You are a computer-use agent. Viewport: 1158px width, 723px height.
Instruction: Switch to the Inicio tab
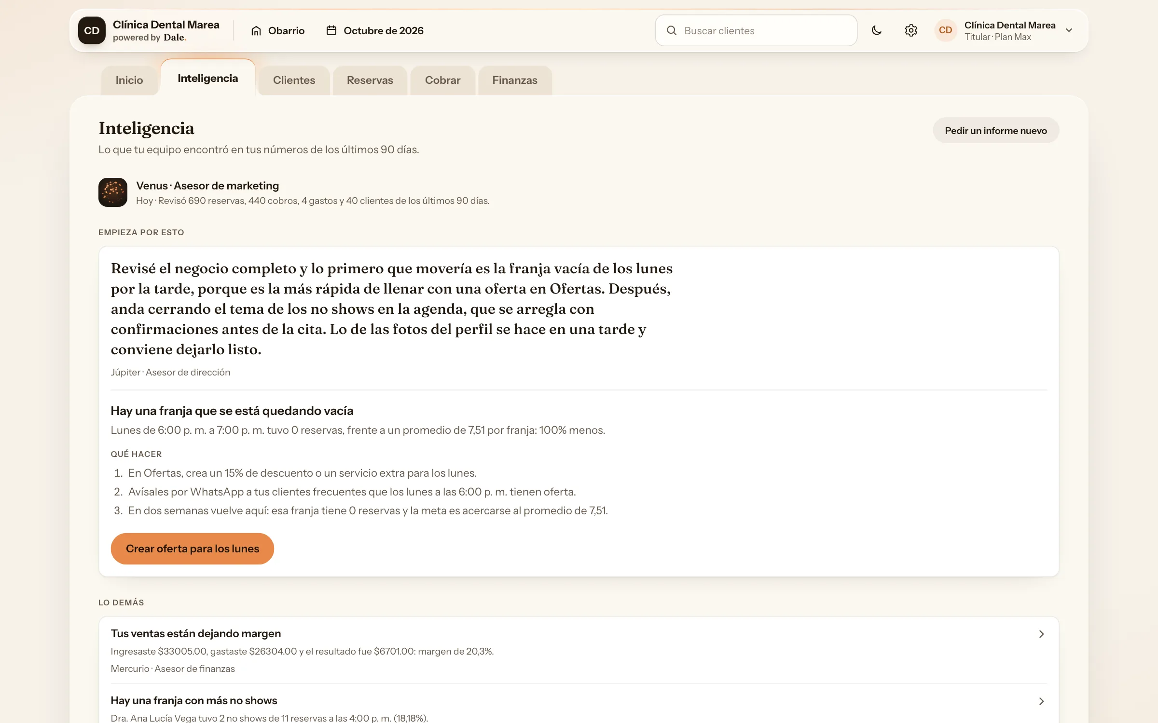coord(129,80)
